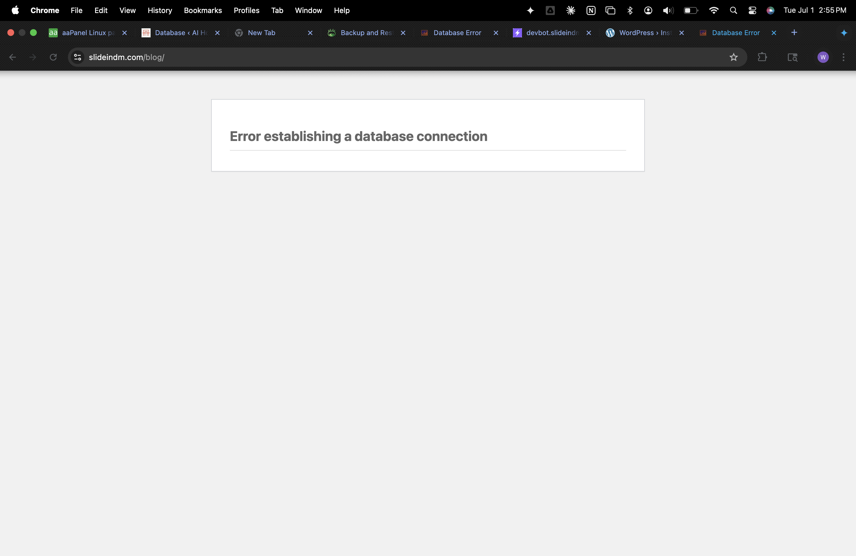This screenshot has width=856, height=556.
Task: View site information icon in address bar
Action: coord(77,57)
